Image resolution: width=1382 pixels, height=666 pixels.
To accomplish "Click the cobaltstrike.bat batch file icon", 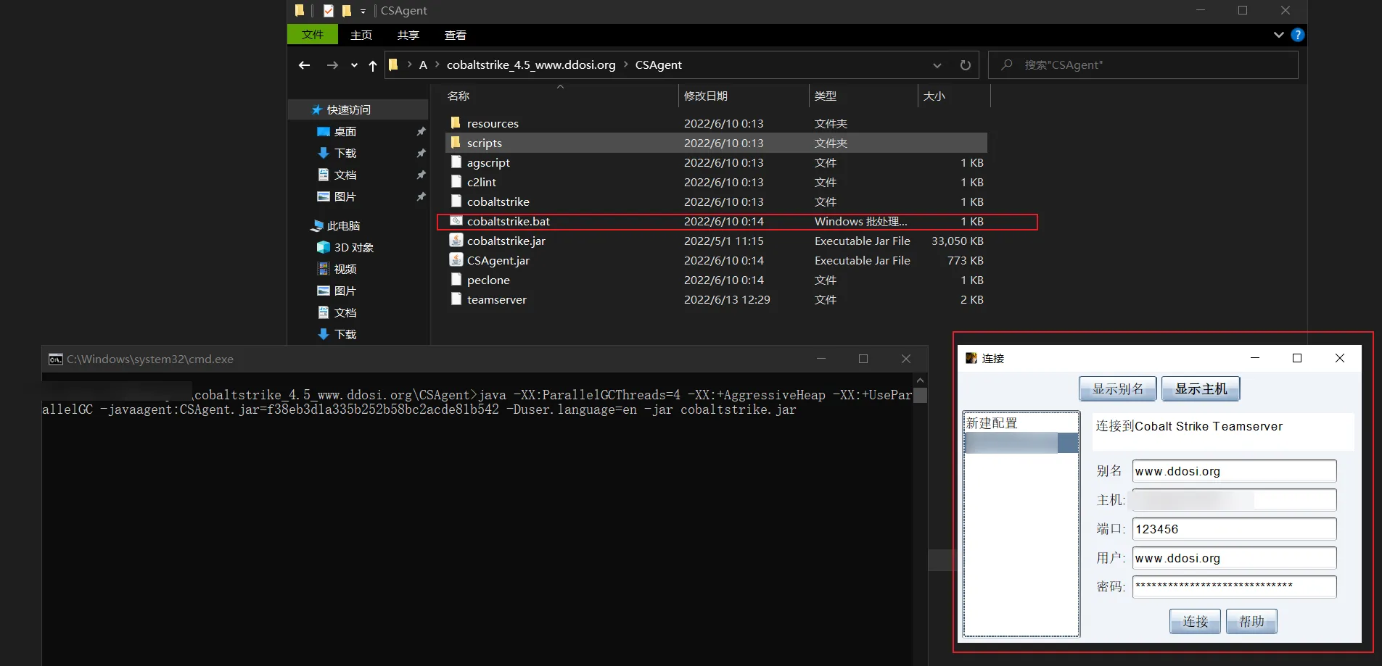I will pos(456,221).
